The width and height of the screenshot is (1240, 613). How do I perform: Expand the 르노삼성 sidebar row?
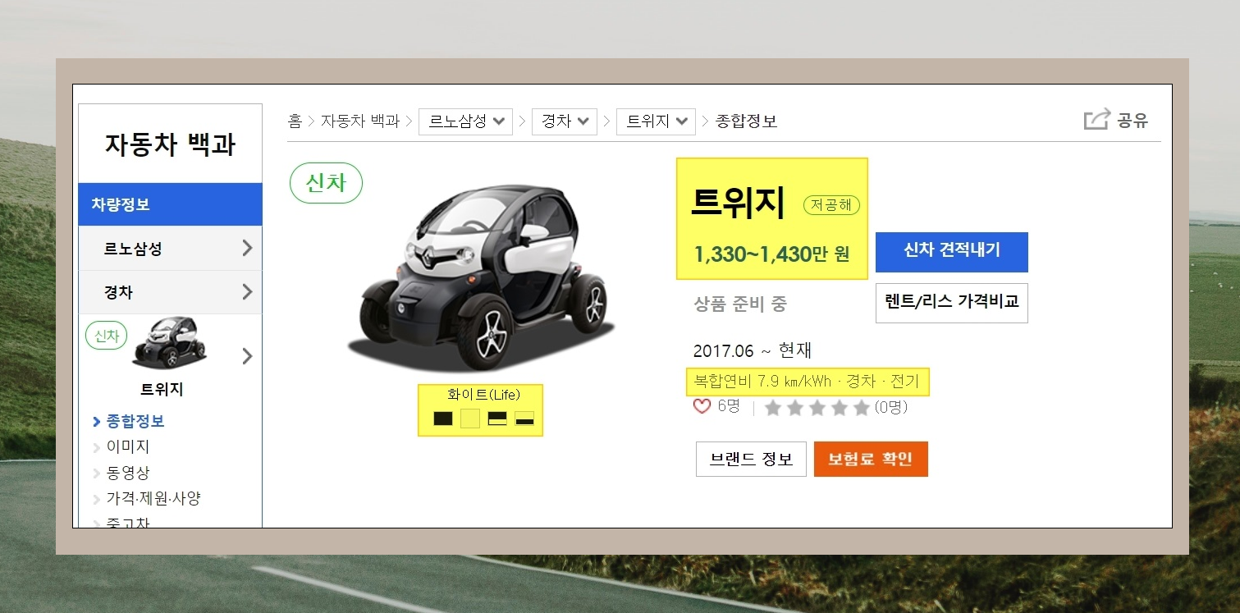click(170, 249)
